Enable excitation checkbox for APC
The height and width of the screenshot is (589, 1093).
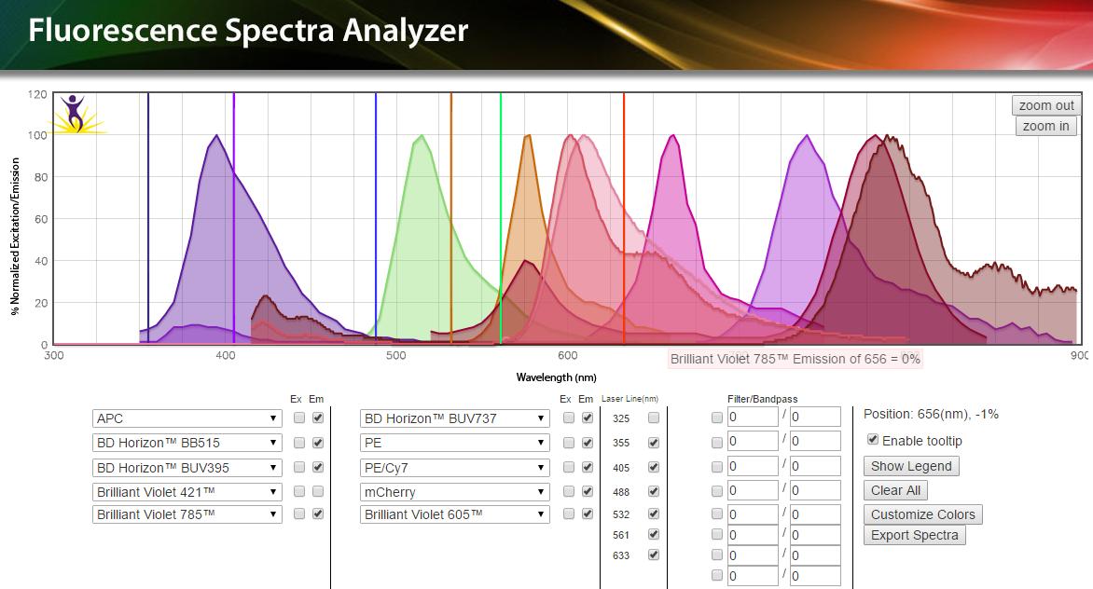[299, 418]
